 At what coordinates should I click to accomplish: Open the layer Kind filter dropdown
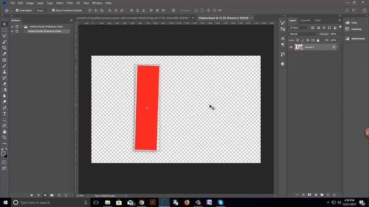point(299,28)
